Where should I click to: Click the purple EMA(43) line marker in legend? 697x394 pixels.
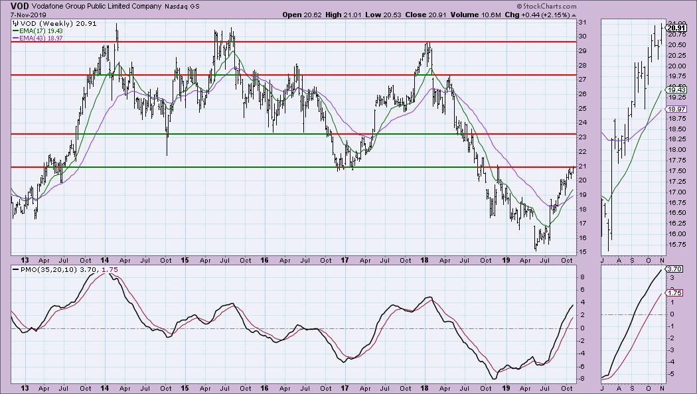coord(15,38)
